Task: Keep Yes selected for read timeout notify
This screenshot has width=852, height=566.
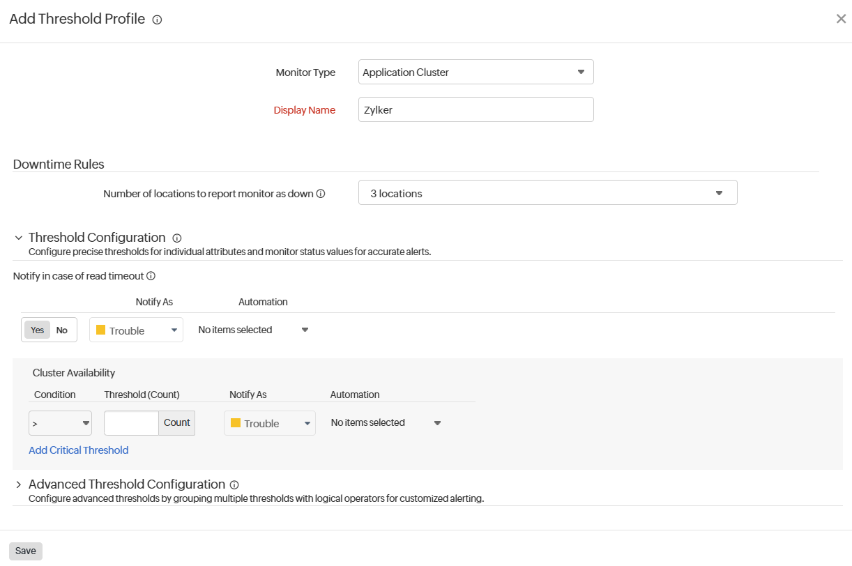Action: tap(37, 329)
